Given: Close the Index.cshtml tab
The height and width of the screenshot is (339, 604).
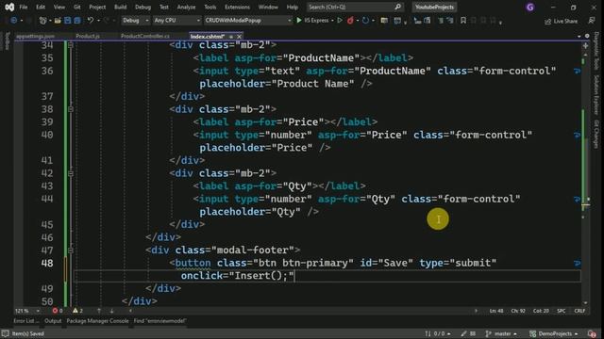Looking at the screenshot, I should (x=239, y=37).
